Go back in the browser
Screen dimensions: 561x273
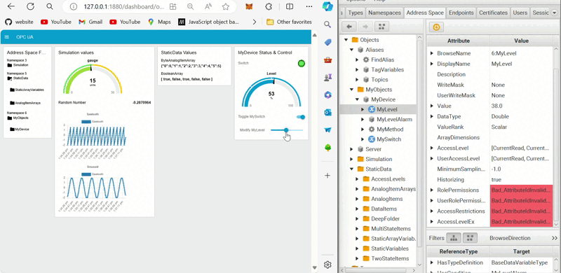pos(11,6)
